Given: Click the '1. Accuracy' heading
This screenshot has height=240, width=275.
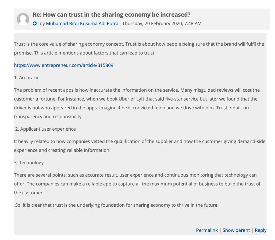Looking at the screenshot, I should pyautogui.click(x=26, y=78).
